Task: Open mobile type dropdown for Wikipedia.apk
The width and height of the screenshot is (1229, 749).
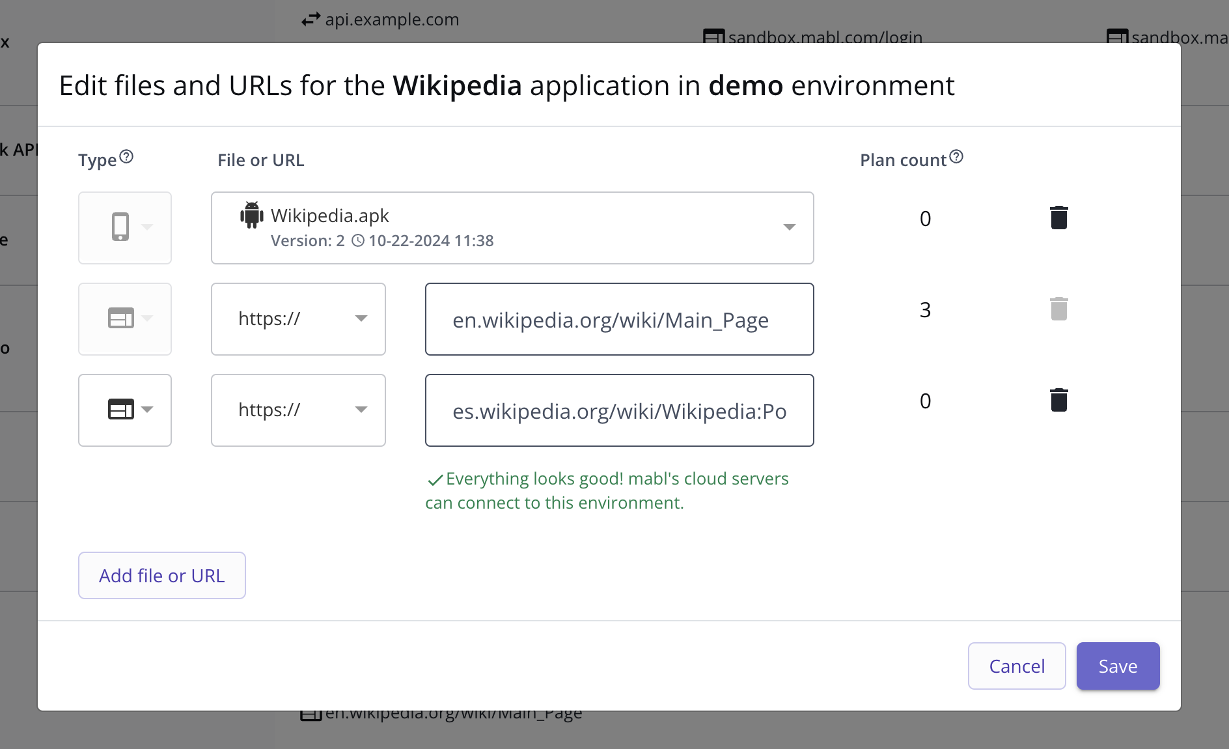Action: 125,227
